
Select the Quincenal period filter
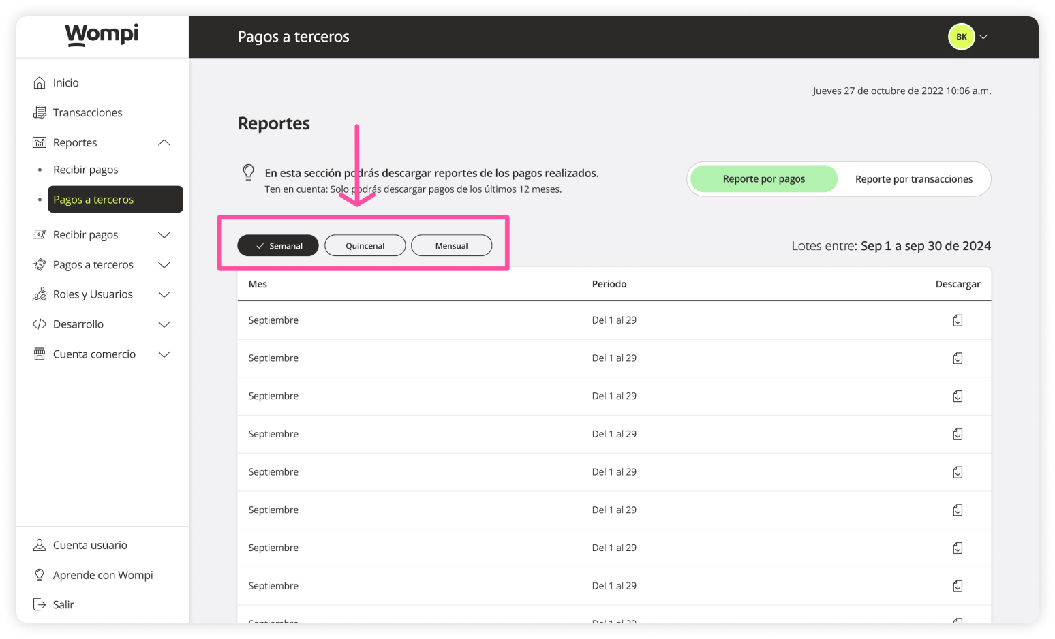pyautogui.click(x=365, y=245)
